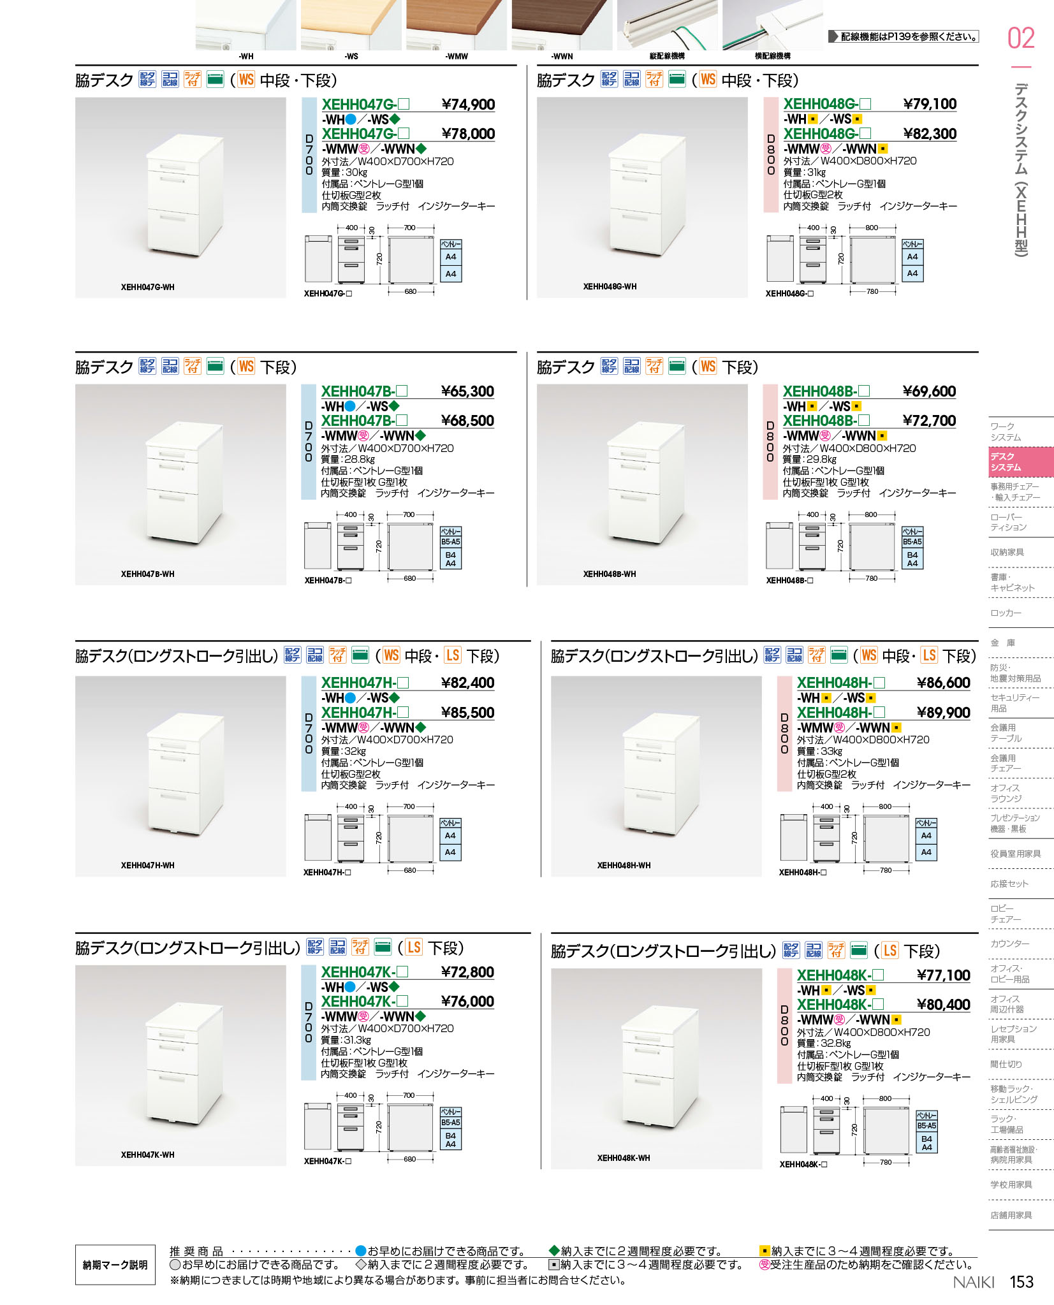
Task: Click the orange WS badge in the XEHH048B heading
Action: pyautogui.click(x=708, y=366)
